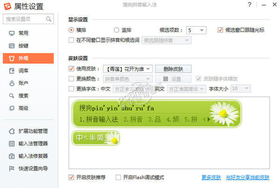
Task: Launch 输入法修复器
Action: [x=28, y=156]
